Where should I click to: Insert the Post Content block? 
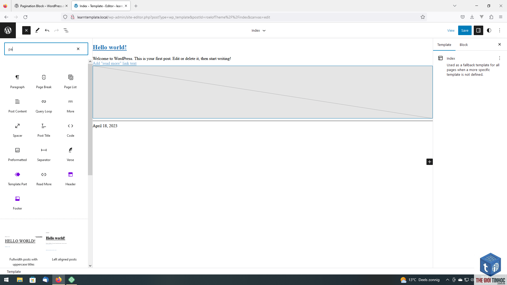coord(17,106)
